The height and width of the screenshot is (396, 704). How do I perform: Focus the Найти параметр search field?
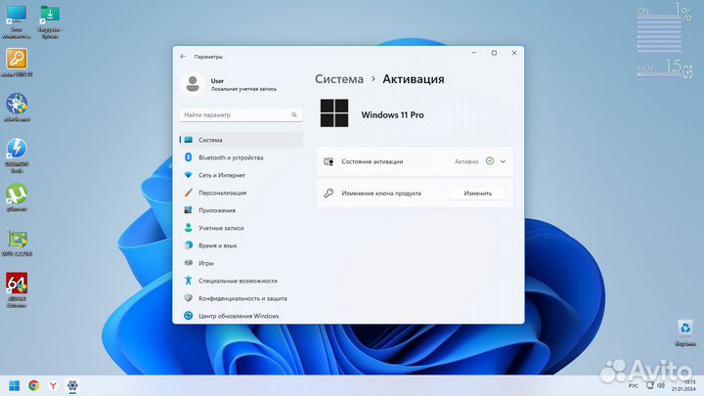242,115
